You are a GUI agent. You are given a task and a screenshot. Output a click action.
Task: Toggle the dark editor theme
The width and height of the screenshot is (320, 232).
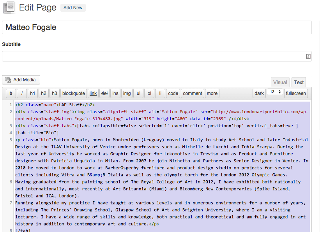pos(259,93)
